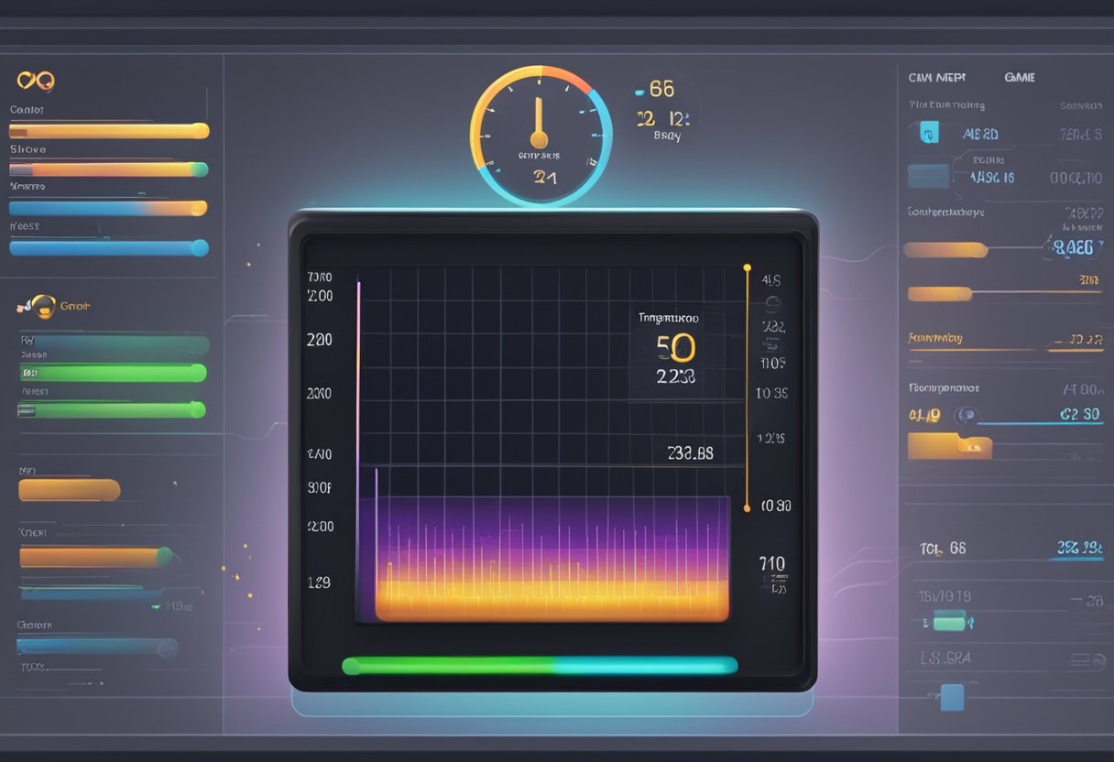Click the dark blue rectangle left of A45C 16
1114x762 pixels.
click(x=928, y=176)
